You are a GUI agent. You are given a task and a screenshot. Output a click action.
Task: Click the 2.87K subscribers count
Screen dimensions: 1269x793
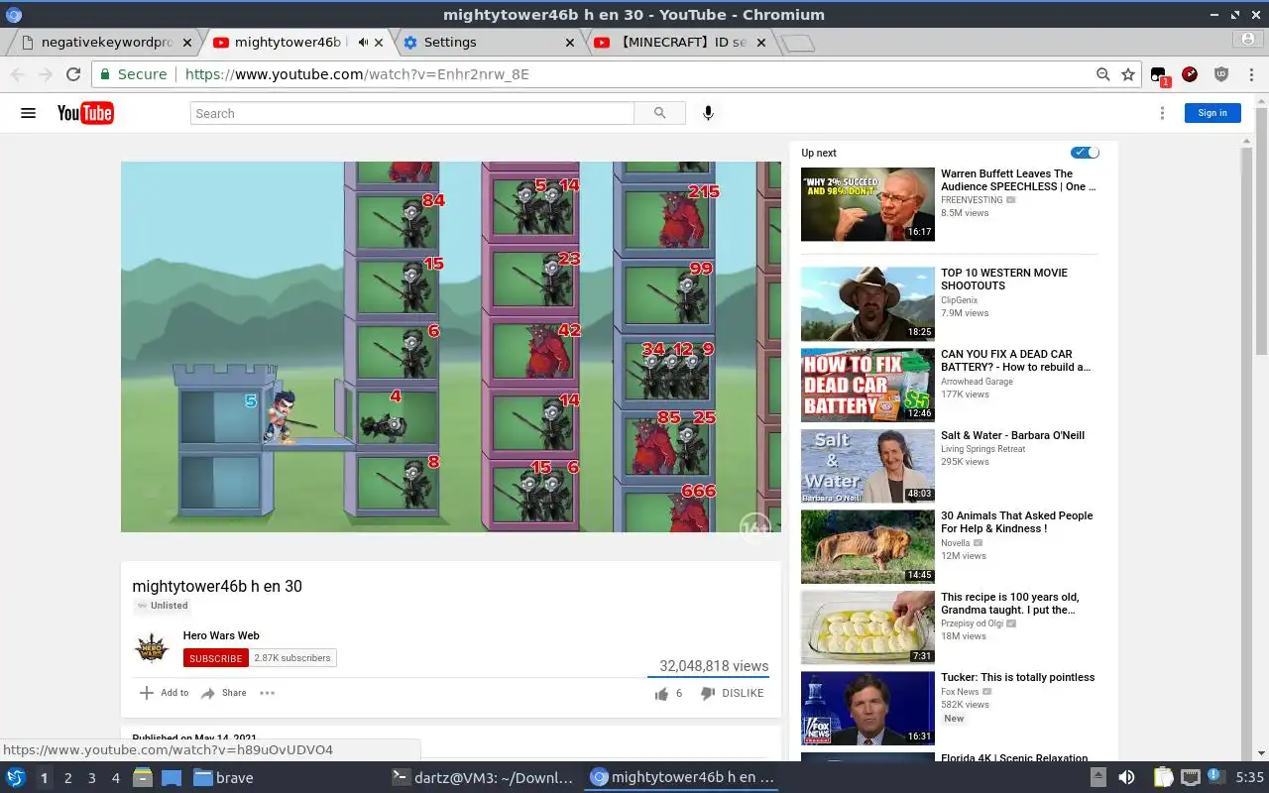pos(292,658)
